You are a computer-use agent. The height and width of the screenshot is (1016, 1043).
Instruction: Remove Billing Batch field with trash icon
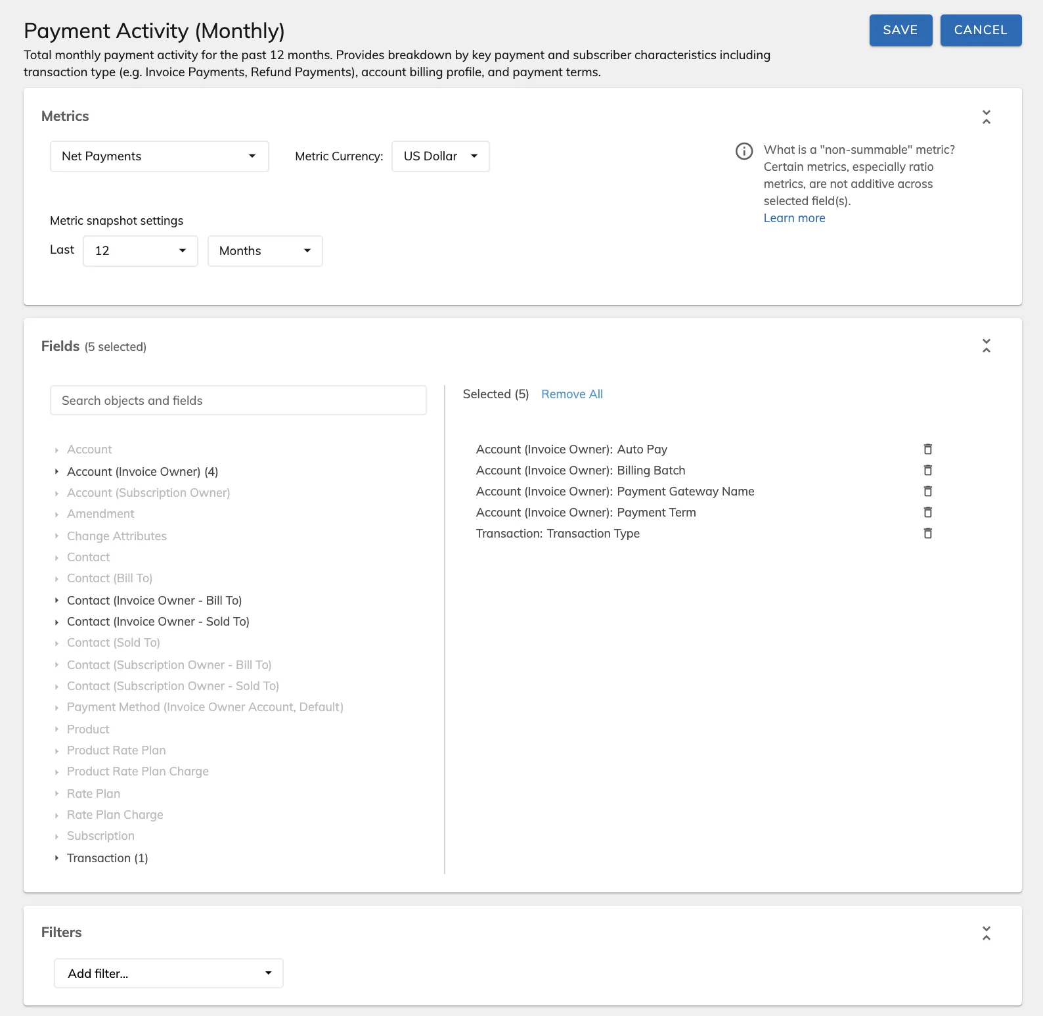[x=927, y=471]
